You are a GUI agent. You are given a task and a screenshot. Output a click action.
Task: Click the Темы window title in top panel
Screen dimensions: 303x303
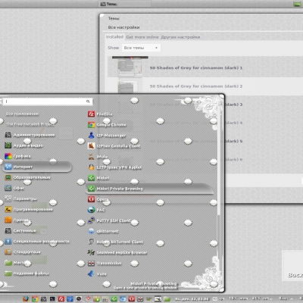click(x=124, y=4)
